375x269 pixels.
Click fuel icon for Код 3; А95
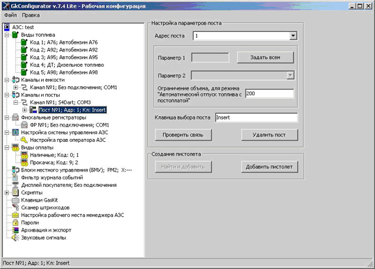(x=24, y=57)
